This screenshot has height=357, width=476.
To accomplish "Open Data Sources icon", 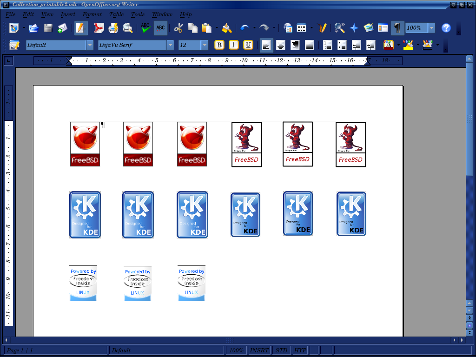I will pos(383,28).
